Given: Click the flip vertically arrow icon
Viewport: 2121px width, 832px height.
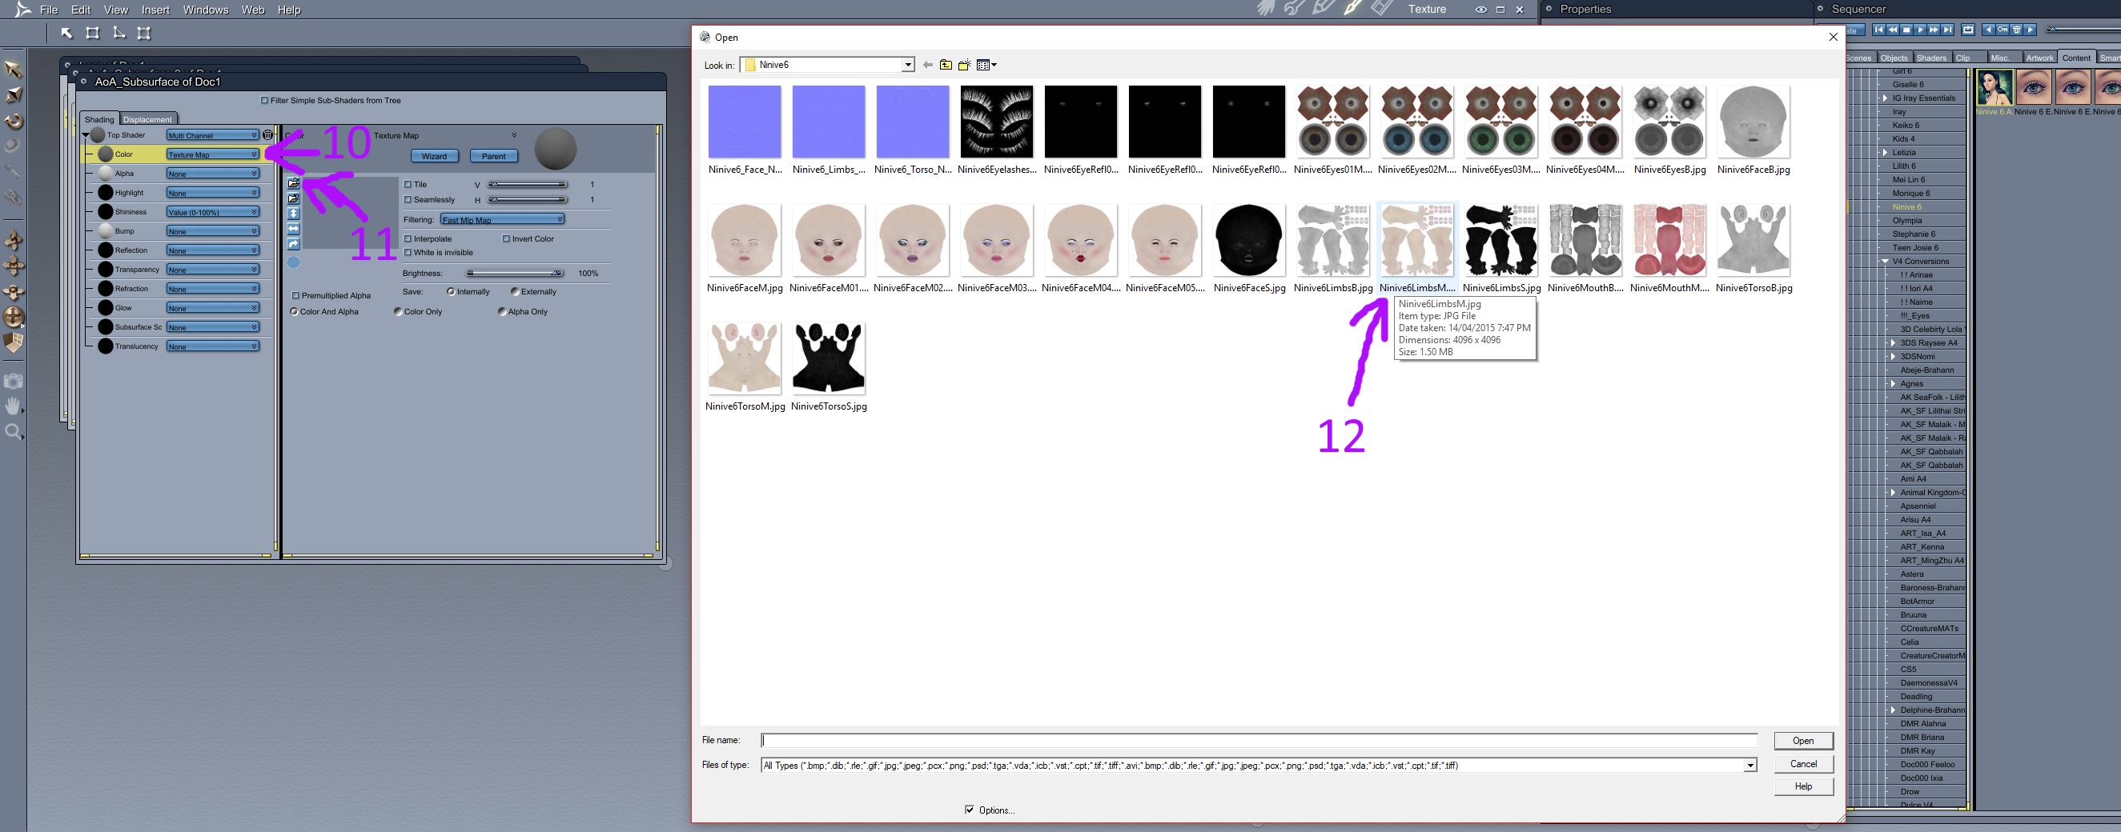Looking at the screenshot, I should tap(293, 214).
